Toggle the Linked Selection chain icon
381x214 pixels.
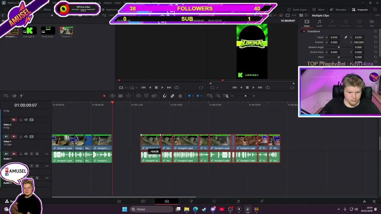pyautogui.click(x=172, y=96)
